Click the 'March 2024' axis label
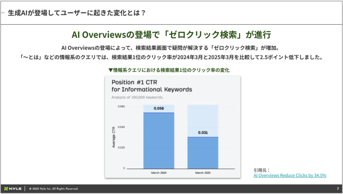The height and width of the screenshot is (194, 343). point(159,173)
